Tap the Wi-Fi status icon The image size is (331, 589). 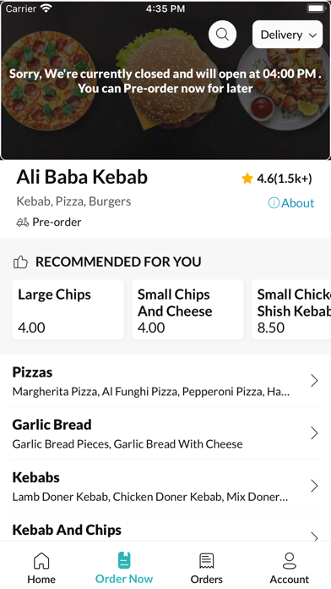[x=46, y=8]
